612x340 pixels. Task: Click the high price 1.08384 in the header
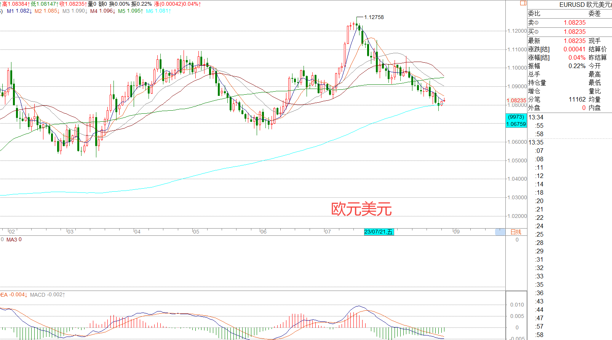[17, 4]
